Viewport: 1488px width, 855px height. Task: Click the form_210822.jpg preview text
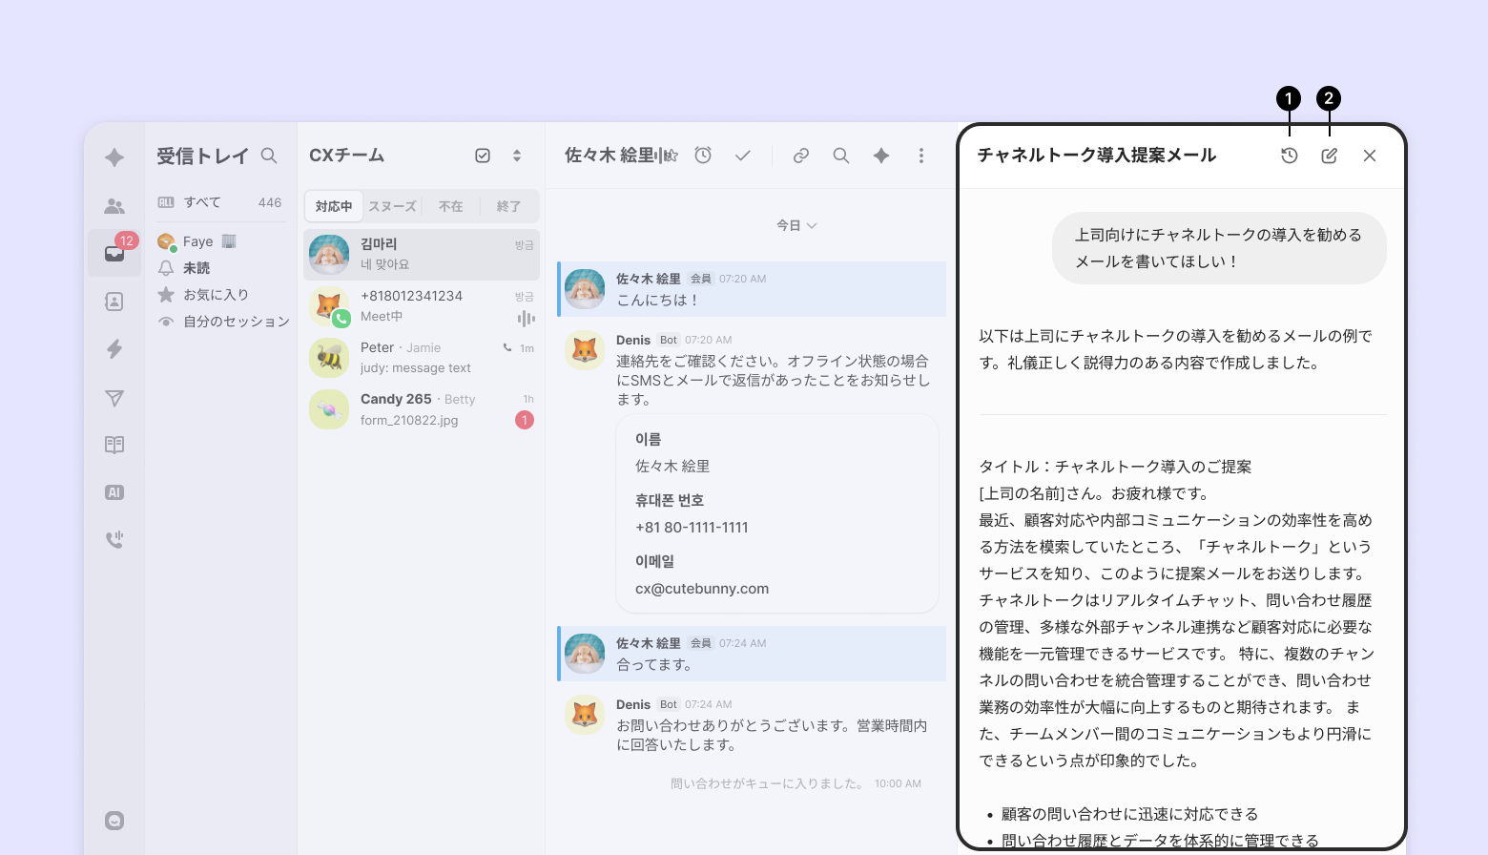409,420
